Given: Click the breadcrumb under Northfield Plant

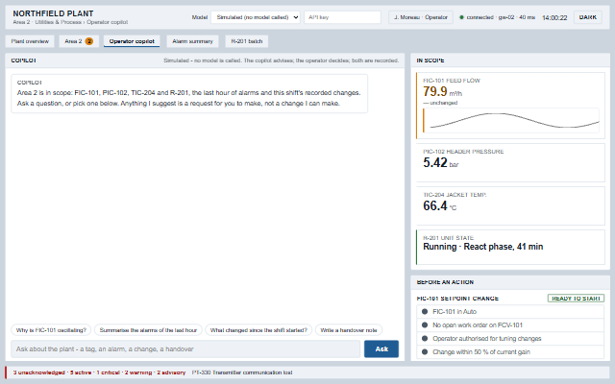Looking at the screenshot, I should 70,22.
